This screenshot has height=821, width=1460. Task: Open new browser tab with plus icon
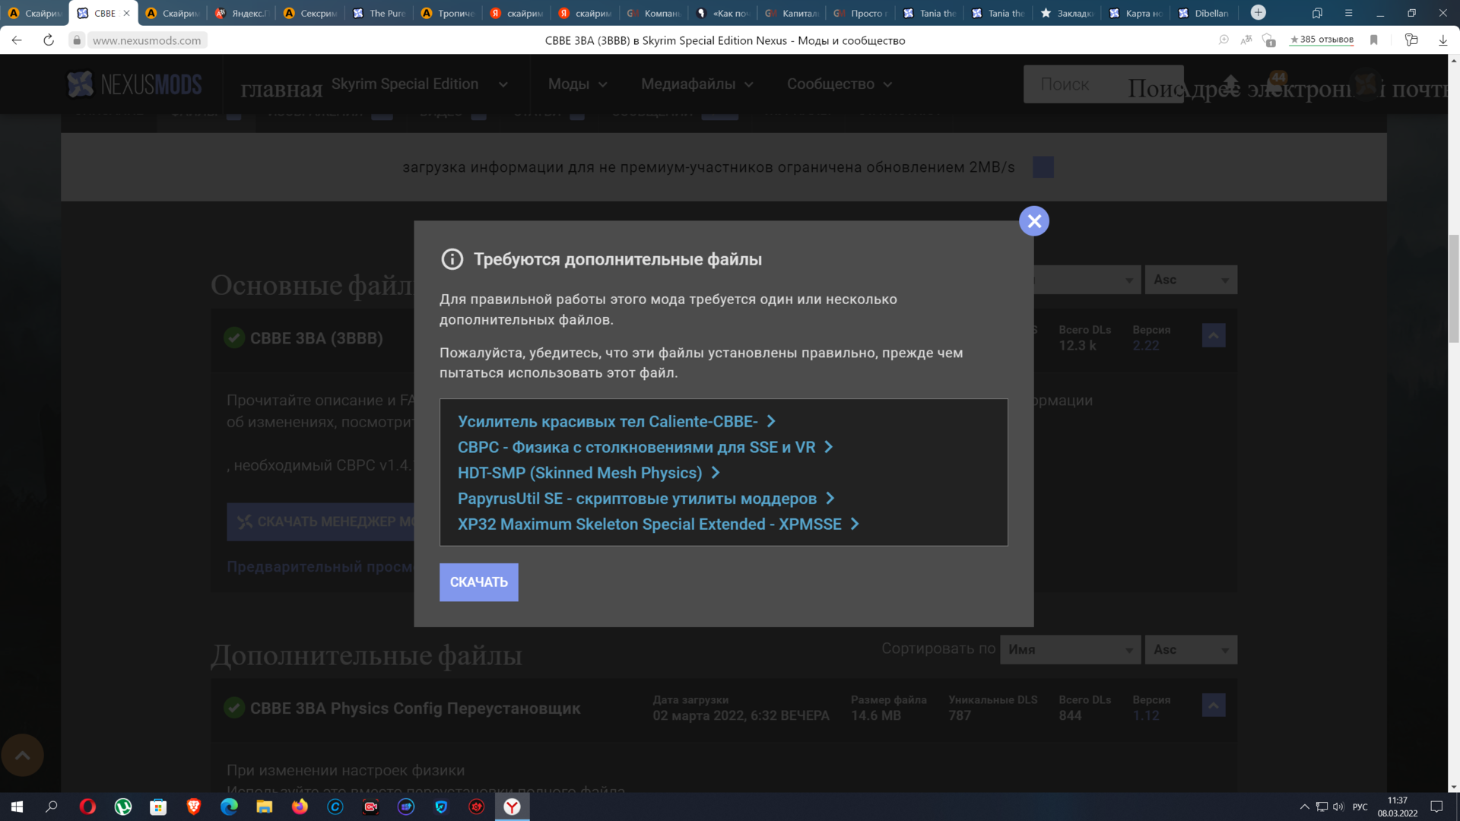[x=1258, y=13]
